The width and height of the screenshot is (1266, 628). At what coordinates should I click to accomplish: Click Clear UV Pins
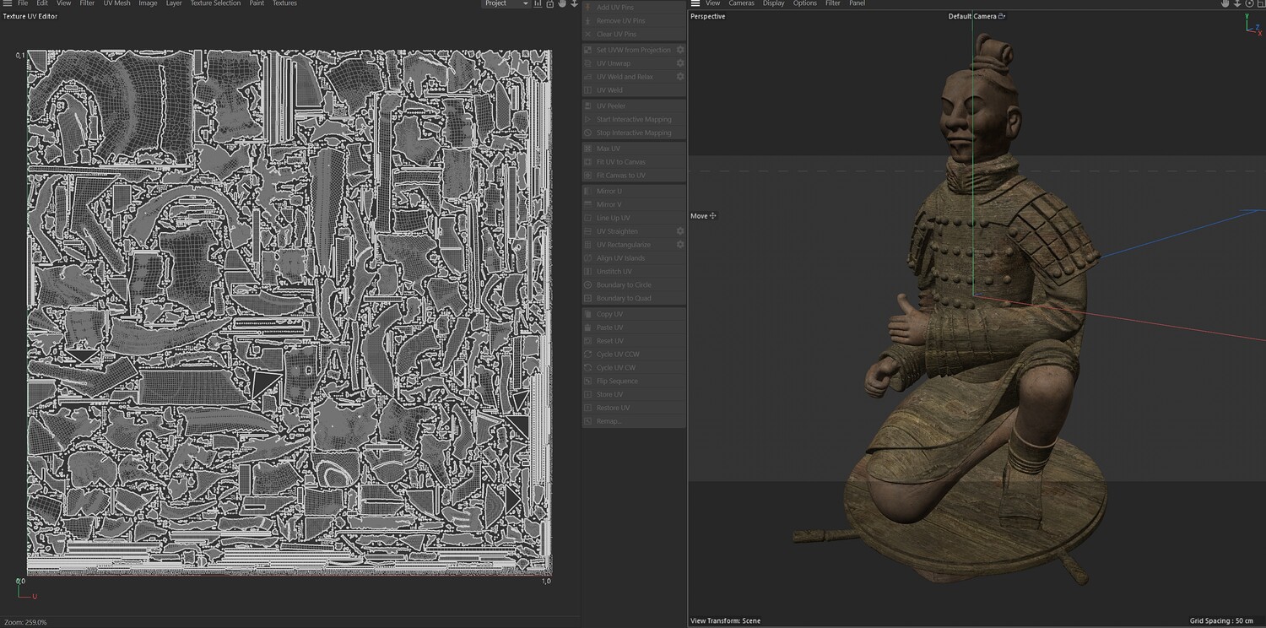[634, 35]
